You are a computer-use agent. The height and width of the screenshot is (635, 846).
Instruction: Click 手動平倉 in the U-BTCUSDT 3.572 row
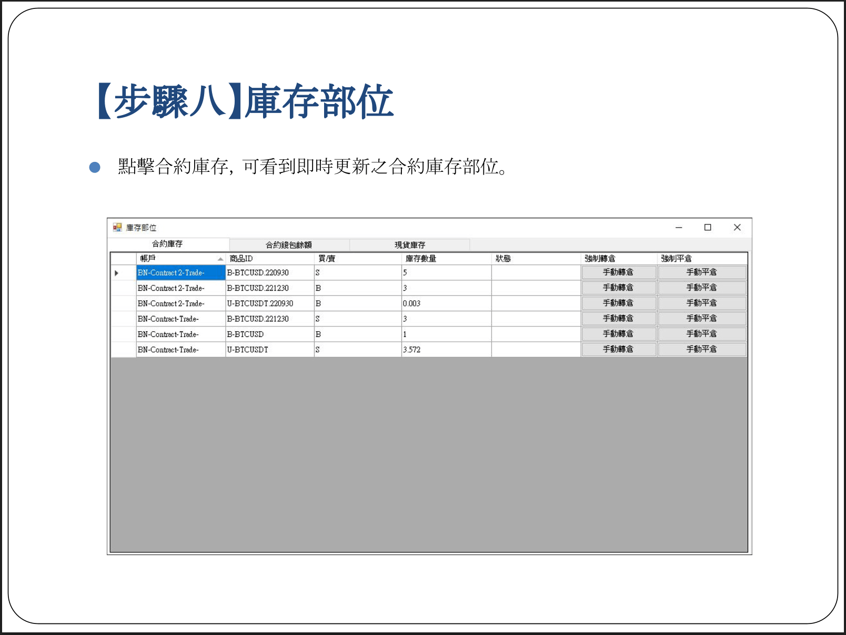(702, 349)
